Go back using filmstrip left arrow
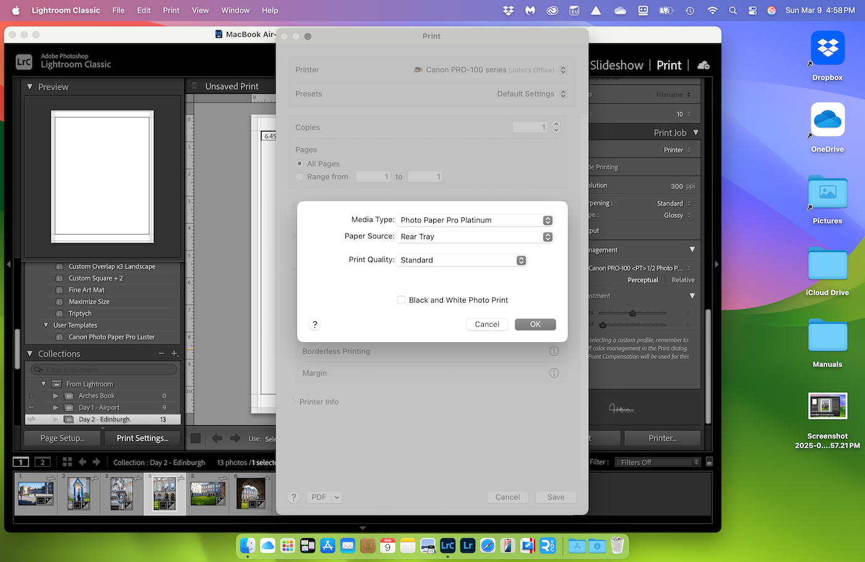The width and height of the screenshot is (865, 562). (x=82, y=462)
